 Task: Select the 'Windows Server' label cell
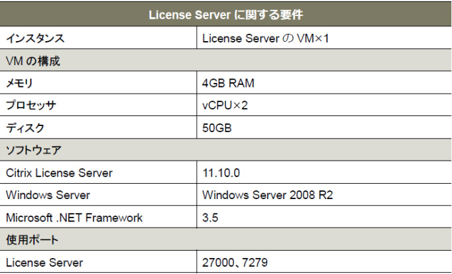pyautogui.click(x=98, y=195)
